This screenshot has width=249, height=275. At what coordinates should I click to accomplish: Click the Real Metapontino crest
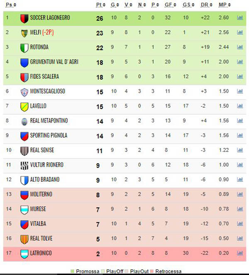point(24,121)
